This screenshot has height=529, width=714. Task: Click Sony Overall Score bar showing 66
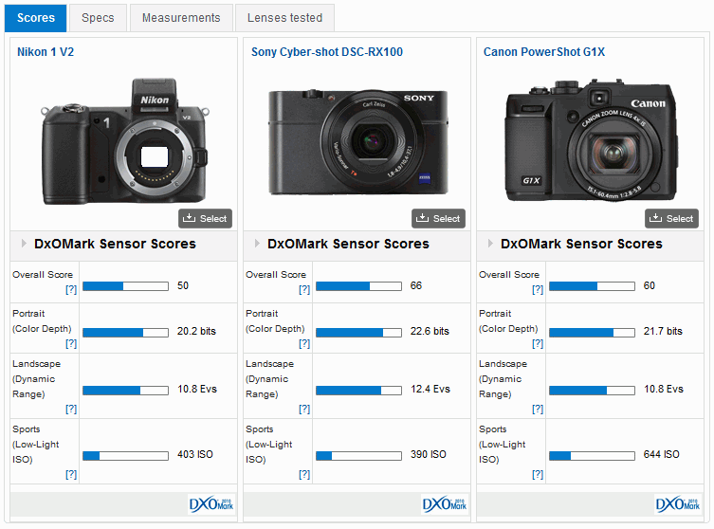[358, 286]
